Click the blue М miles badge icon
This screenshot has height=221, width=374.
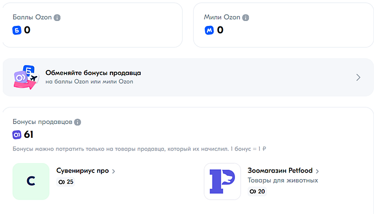click(x=209, y=30)
